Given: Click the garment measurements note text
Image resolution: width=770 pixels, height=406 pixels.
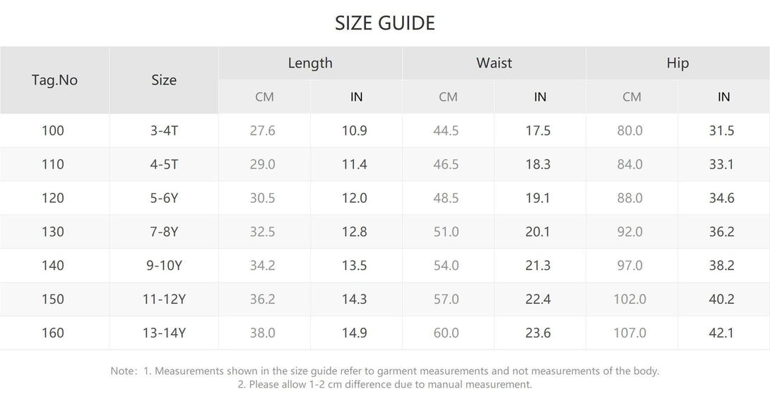Looking at the screenshot, I should point(385,371).
